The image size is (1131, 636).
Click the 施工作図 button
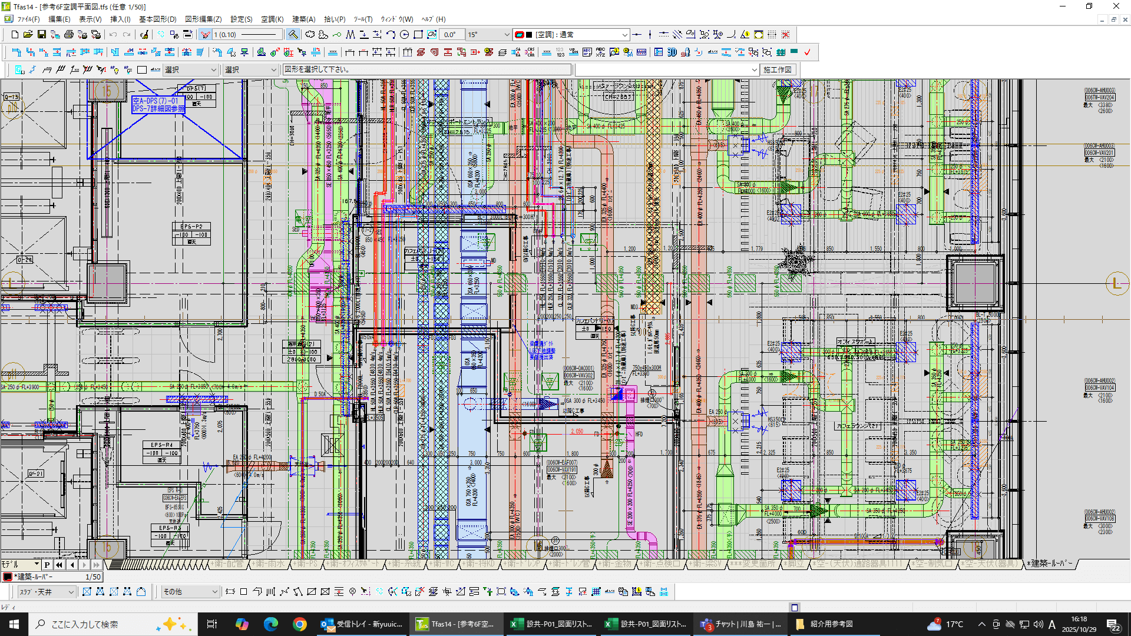coord(778,69)
